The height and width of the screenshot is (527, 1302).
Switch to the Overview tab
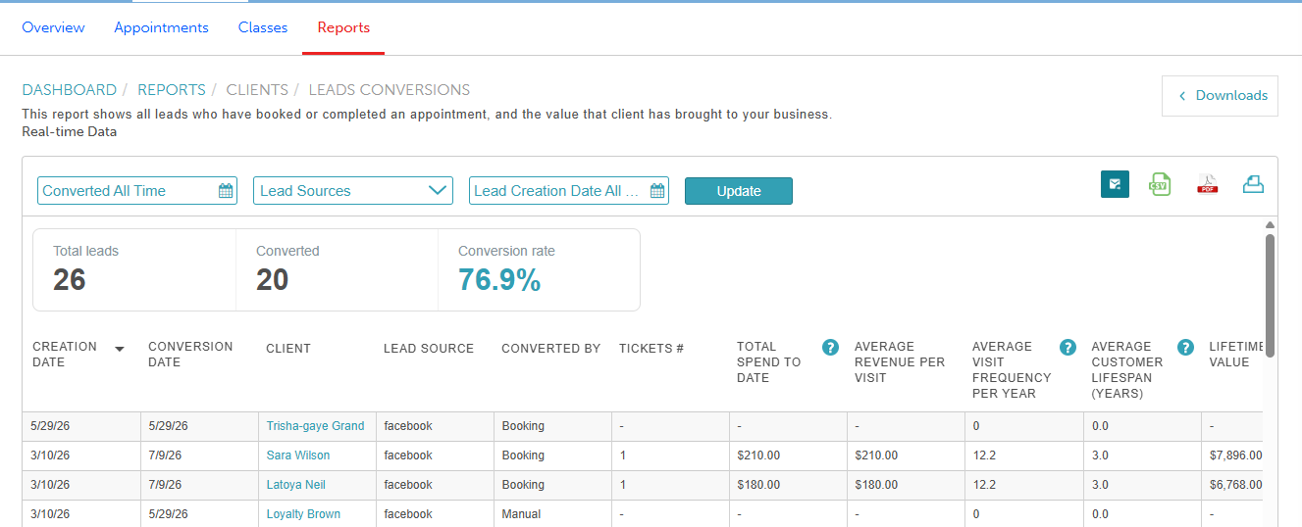tap(53, 27)
